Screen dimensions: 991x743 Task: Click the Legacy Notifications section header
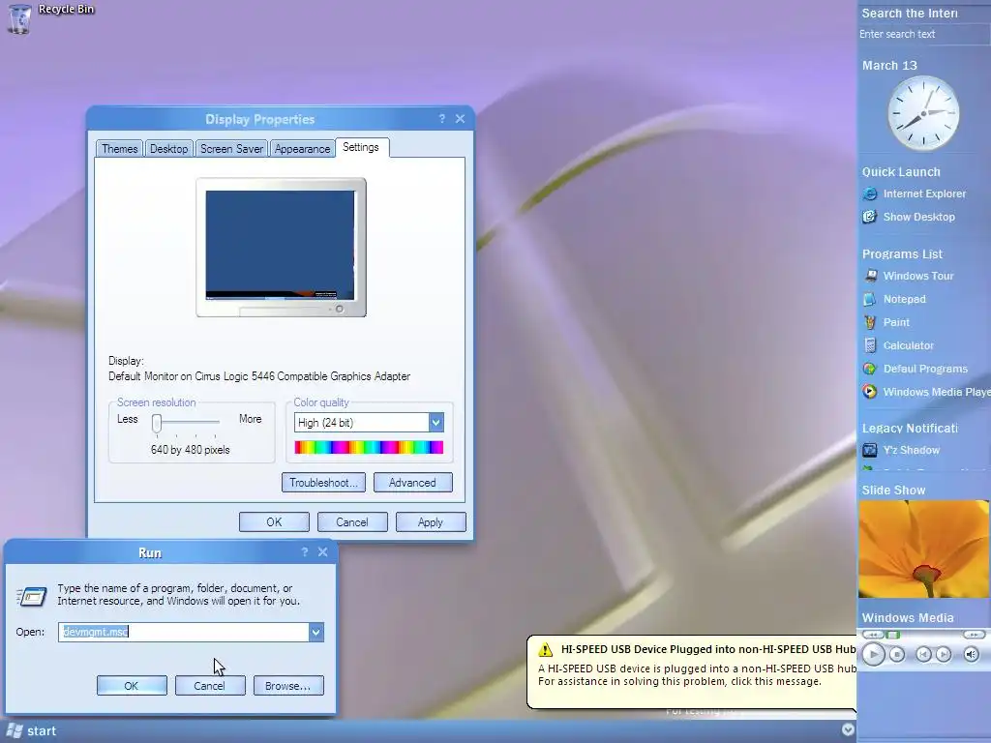click(910, 429)
